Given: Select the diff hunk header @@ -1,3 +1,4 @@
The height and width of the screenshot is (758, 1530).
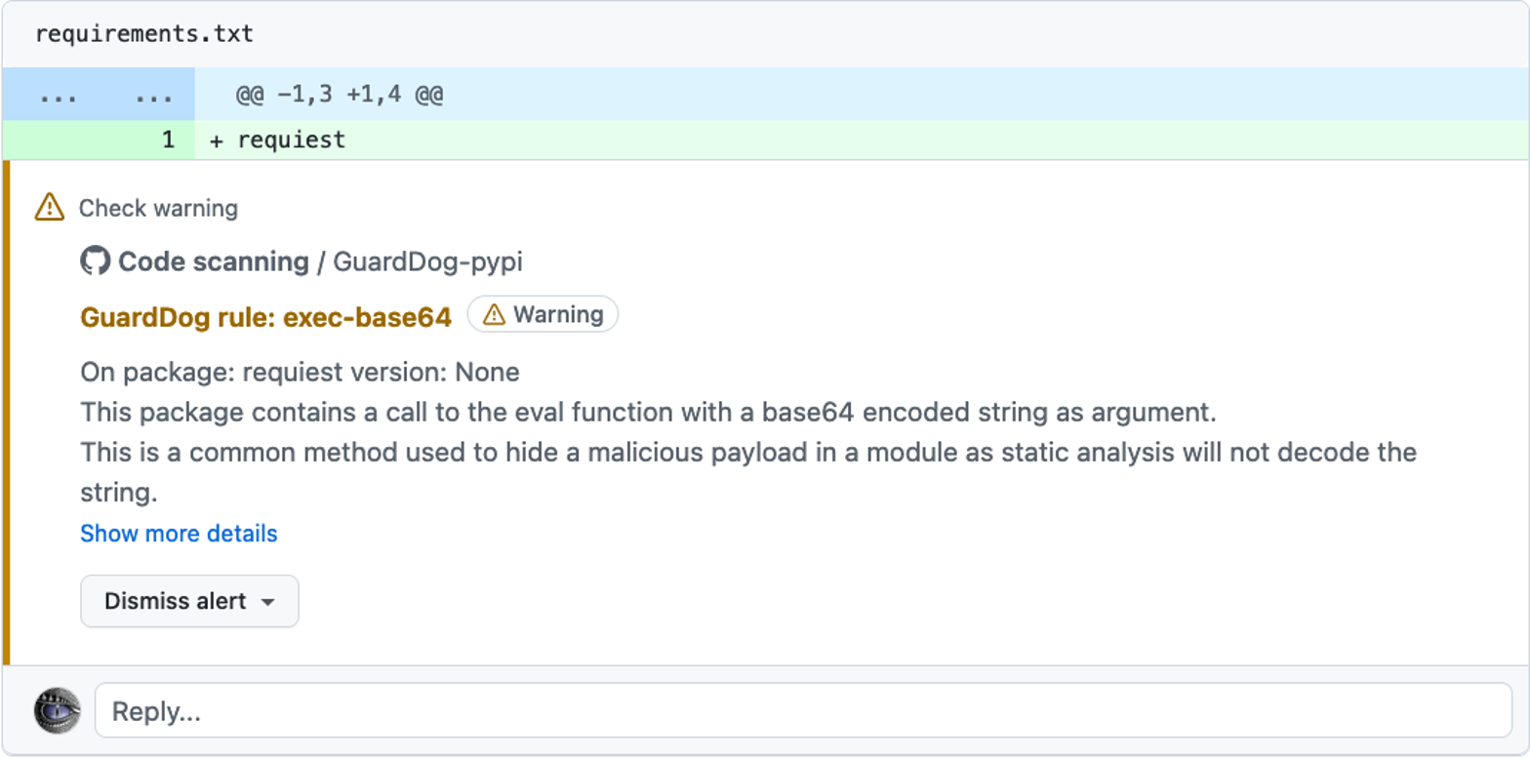Looking at the screenshot, I should click(x=337, y=94).
